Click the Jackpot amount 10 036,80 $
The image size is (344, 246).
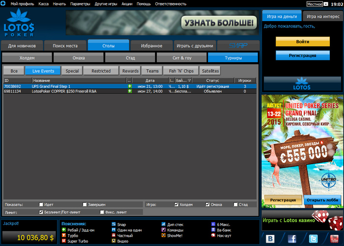click(x=35, y=238)
